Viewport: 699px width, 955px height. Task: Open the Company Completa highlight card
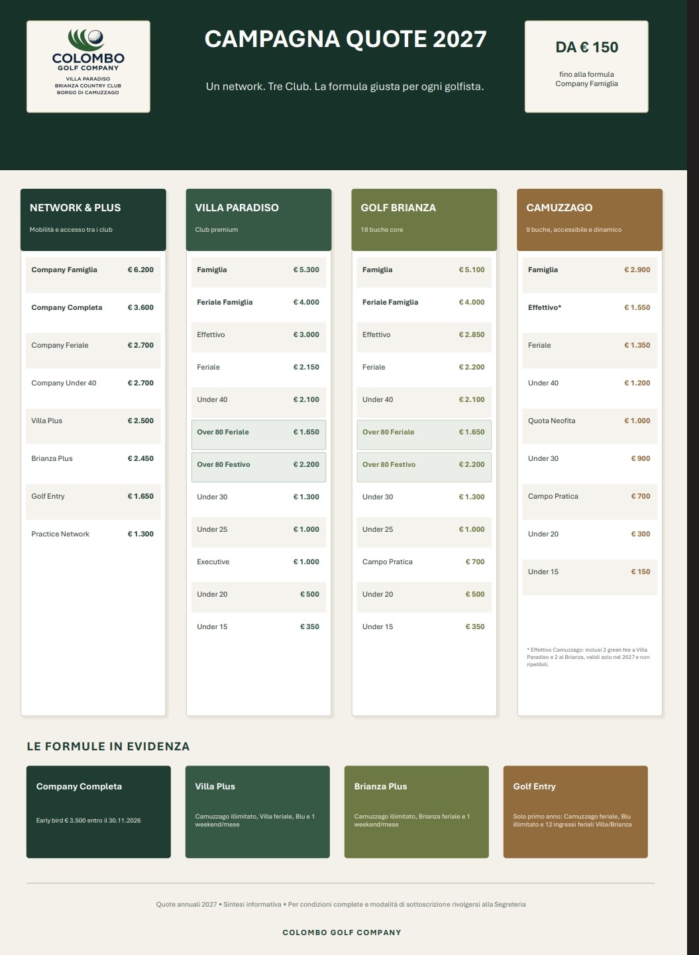tap(99, 812)
